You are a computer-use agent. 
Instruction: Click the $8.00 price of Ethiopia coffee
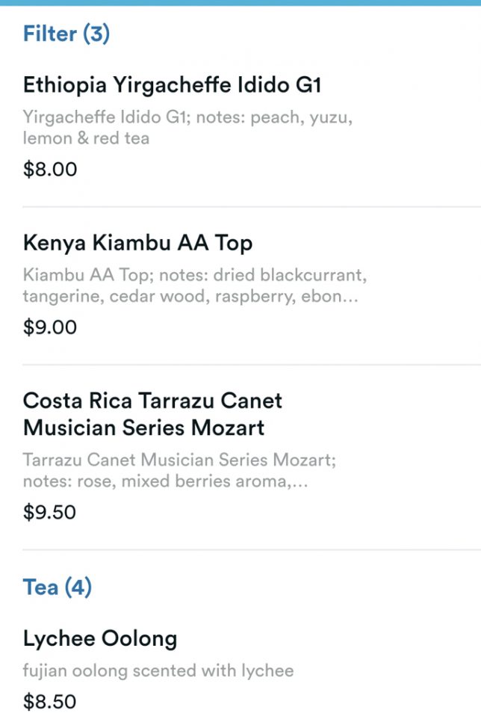click(x=50, y=170)
